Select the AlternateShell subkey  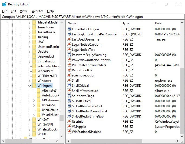(x=51, y=91)
